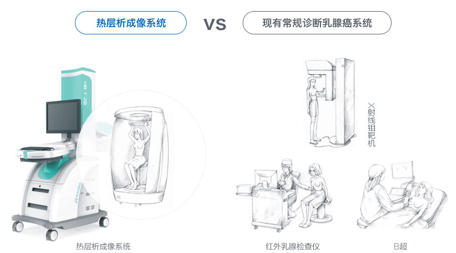Click the HB-T-2B label on green tower
456x253 pixels.
(85, 93)
